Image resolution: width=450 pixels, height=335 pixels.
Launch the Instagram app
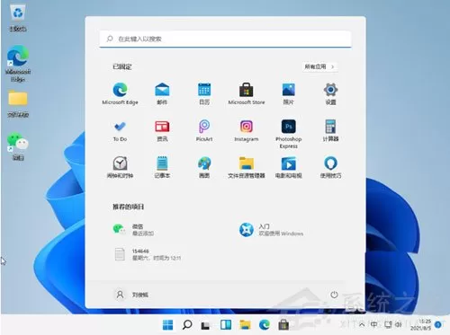pyautogui.click(x=247, y=130)
